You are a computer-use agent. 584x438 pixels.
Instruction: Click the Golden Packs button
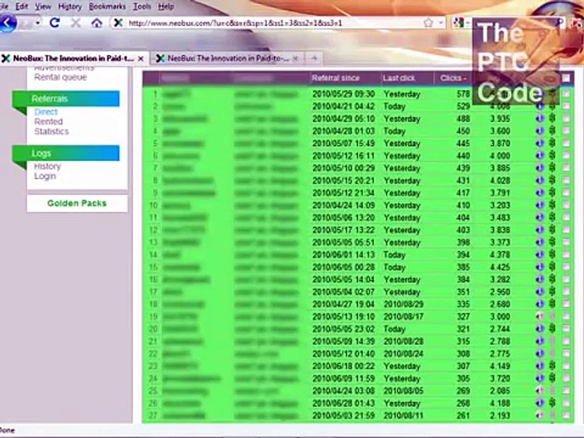click(77, 203)
